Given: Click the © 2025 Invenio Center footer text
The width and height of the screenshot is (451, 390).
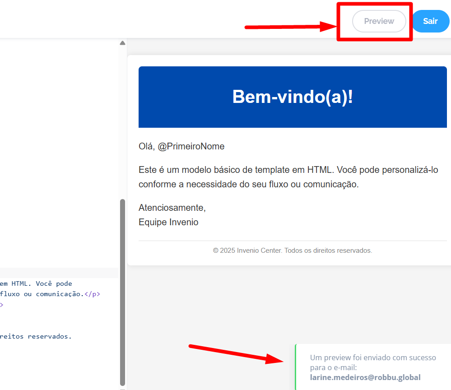Looking at the screenshot, I should [293, 251].
